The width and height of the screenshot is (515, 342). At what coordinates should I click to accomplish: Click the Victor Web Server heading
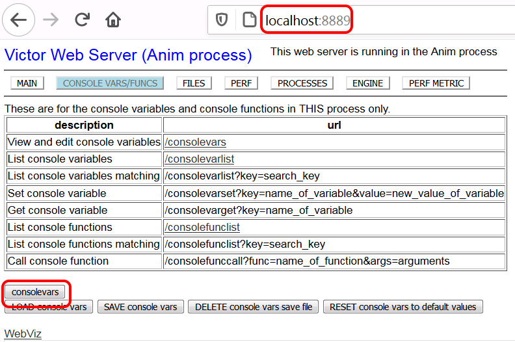coord(128,55)
